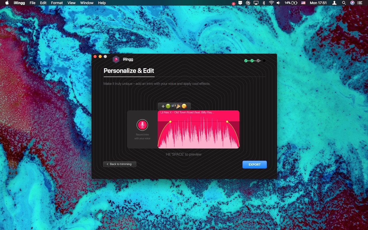Click the fade-in handle on the waveform
The width and height of the screenshot is (368, 230).
[x=170, y=122]
